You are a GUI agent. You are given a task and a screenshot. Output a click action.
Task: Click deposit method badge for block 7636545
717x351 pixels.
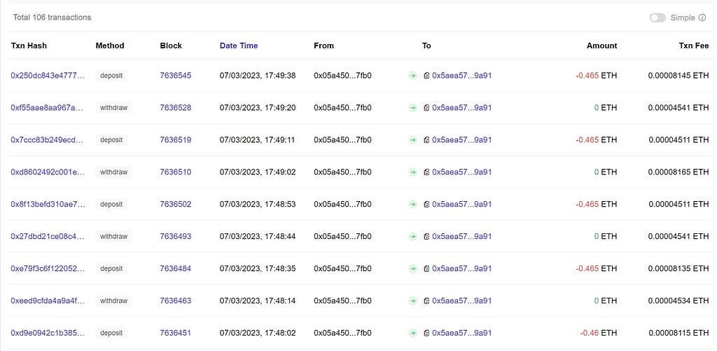[111, 76]
